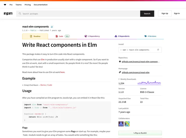Click the package title react-elm-components
The height and width of the screenshot is (138, 186).
(35, 27)
